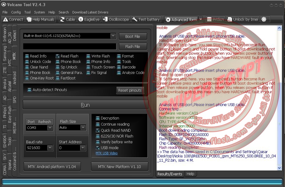Toggle the Quick Read NAND checkbox
Viewport: 285px width, 187px height.
pos(98,130)
